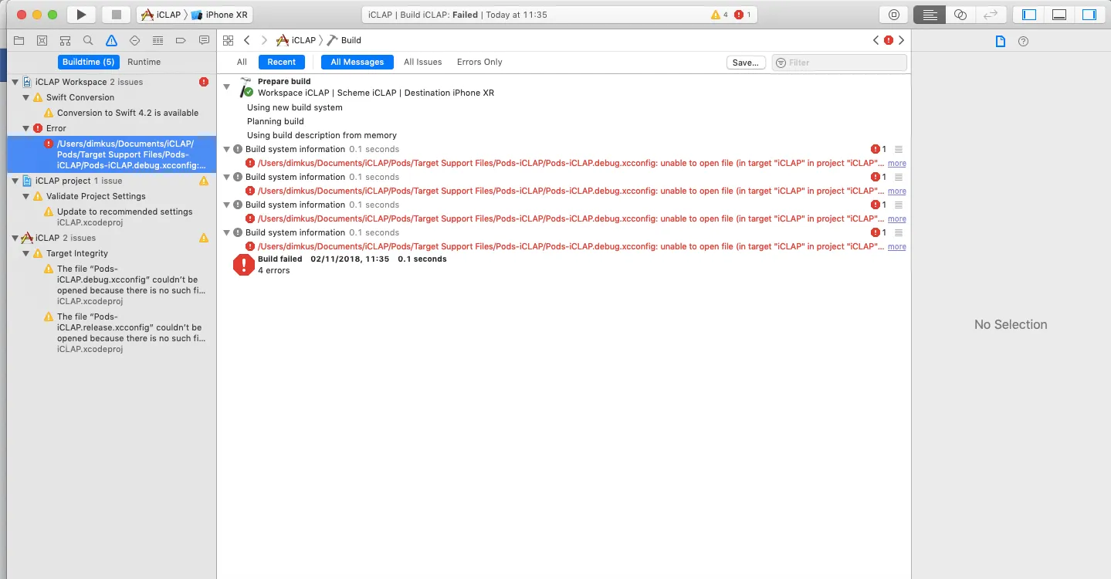Collapse the Error group in issue navigator
Image resolution: width=1111 pixels, height=579 pixels.
[26, 128]
